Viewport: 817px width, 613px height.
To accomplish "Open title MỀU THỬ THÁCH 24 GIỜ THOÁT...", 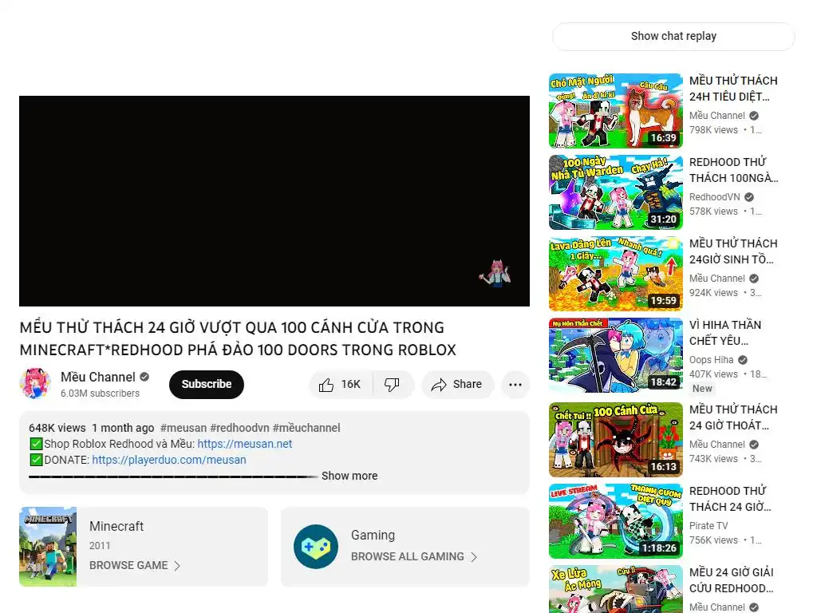I will pos(733,417).
